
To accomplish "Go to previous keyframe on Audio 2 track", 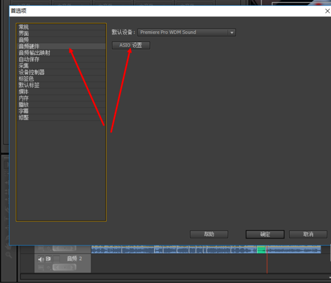I will [x=57, y=267].
